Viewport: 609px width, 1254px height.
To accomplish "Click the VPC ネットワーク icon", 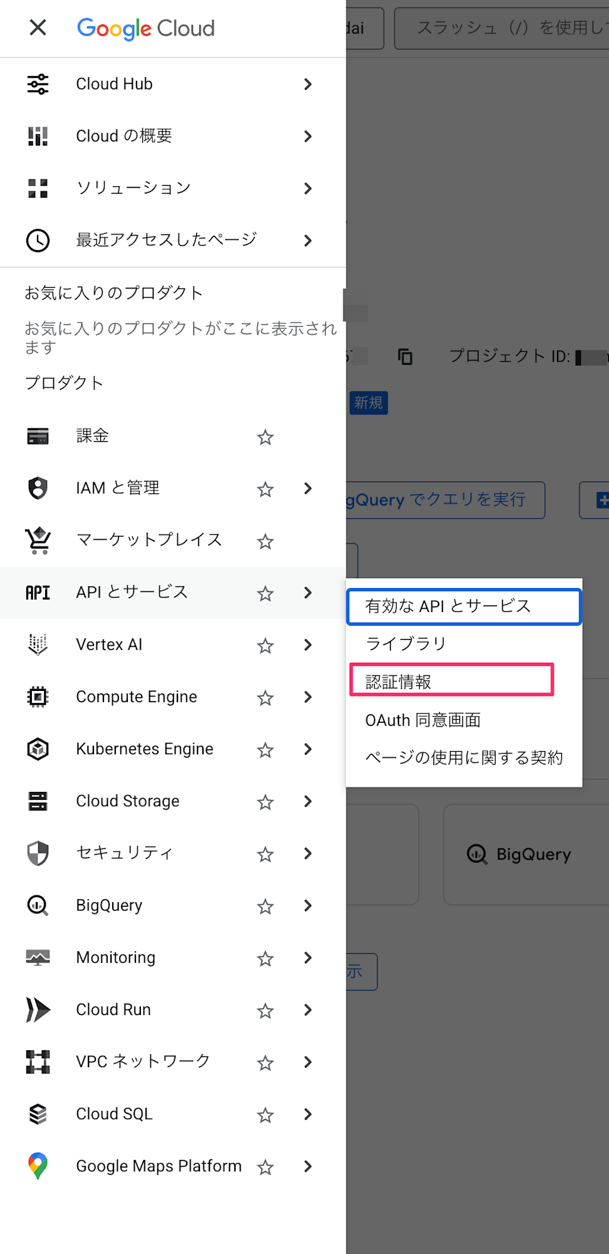I will [x=38, y=1062].
